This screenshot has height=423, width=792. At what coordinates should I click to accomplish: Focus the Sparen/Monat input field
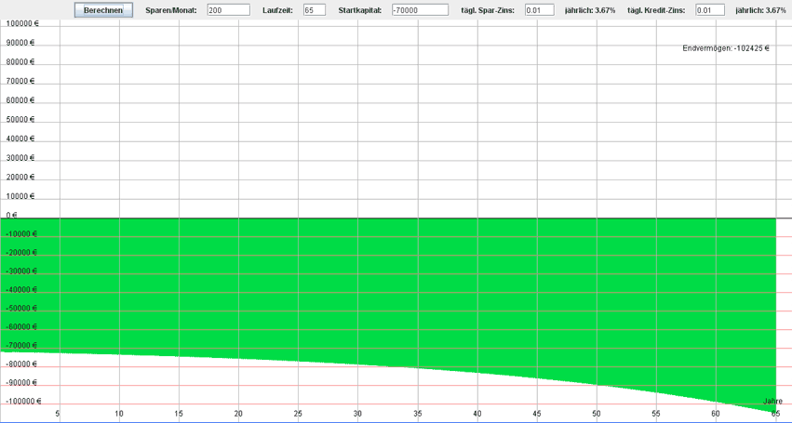[228, 10]
